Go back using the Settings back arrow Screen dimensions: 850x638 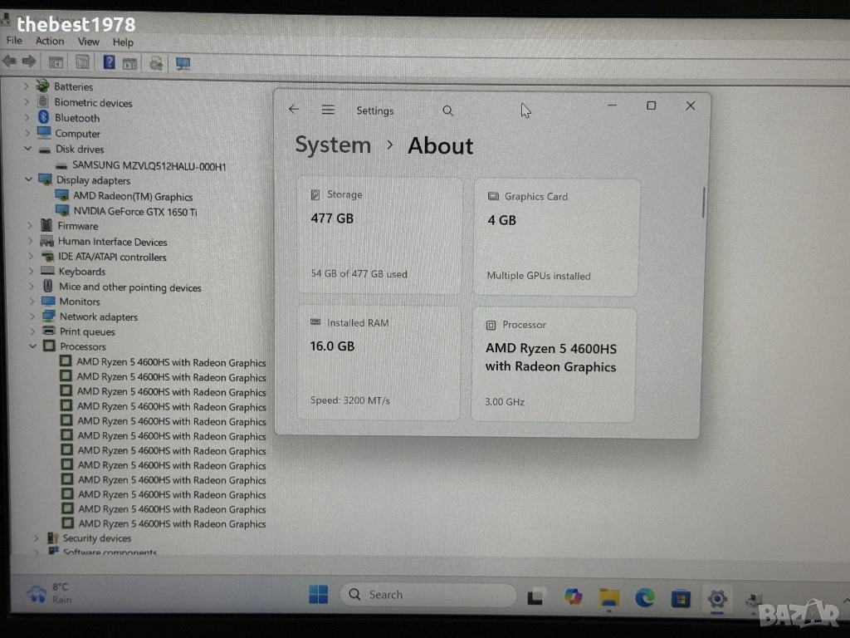[294, 110]
